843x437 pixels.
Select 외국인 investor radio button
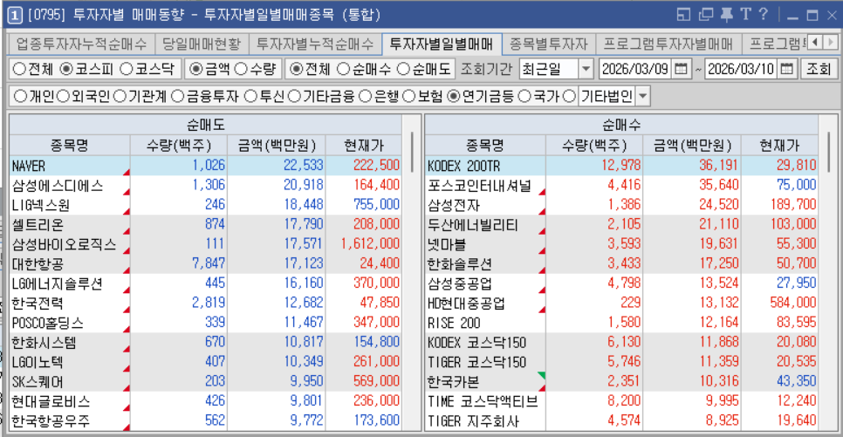pos(64,96)
